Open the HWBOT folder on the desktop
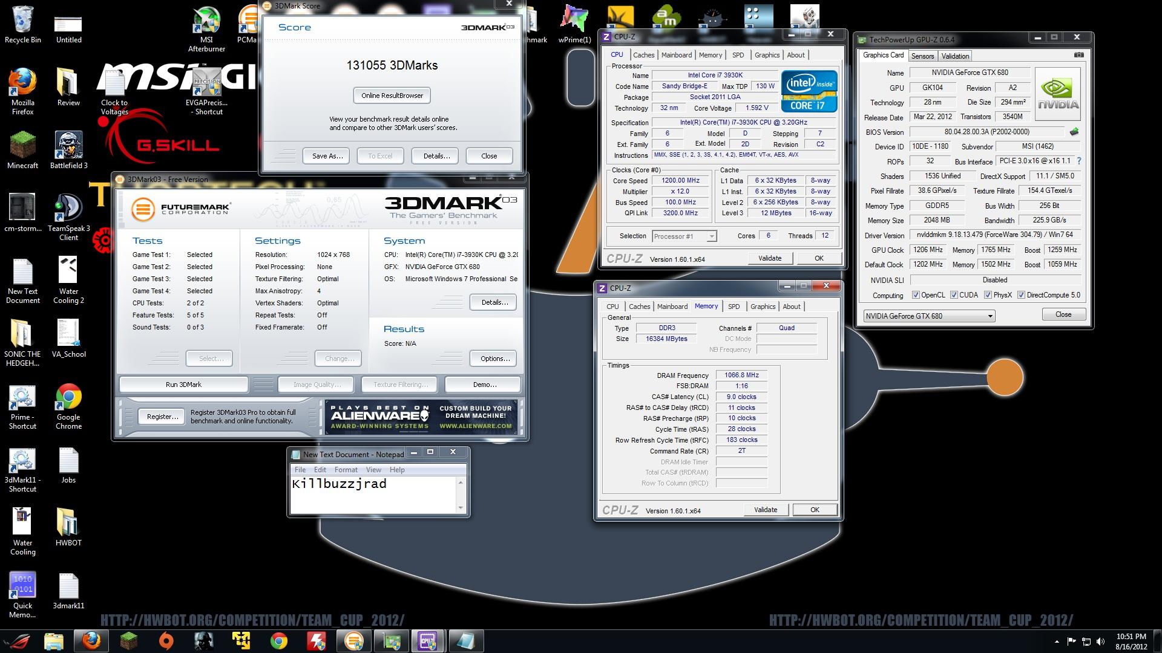1162x653 pixels. pyautogui.click(x=68, y=526)
